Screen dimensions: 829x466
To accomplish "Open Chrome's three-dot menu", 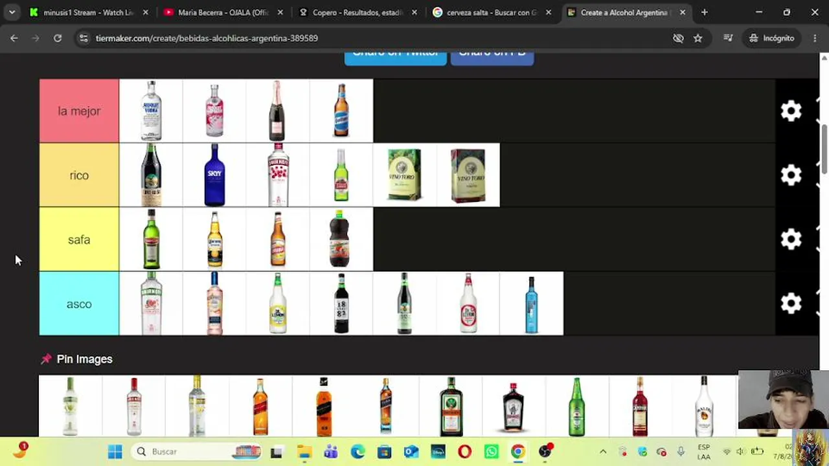I will 815,38.
